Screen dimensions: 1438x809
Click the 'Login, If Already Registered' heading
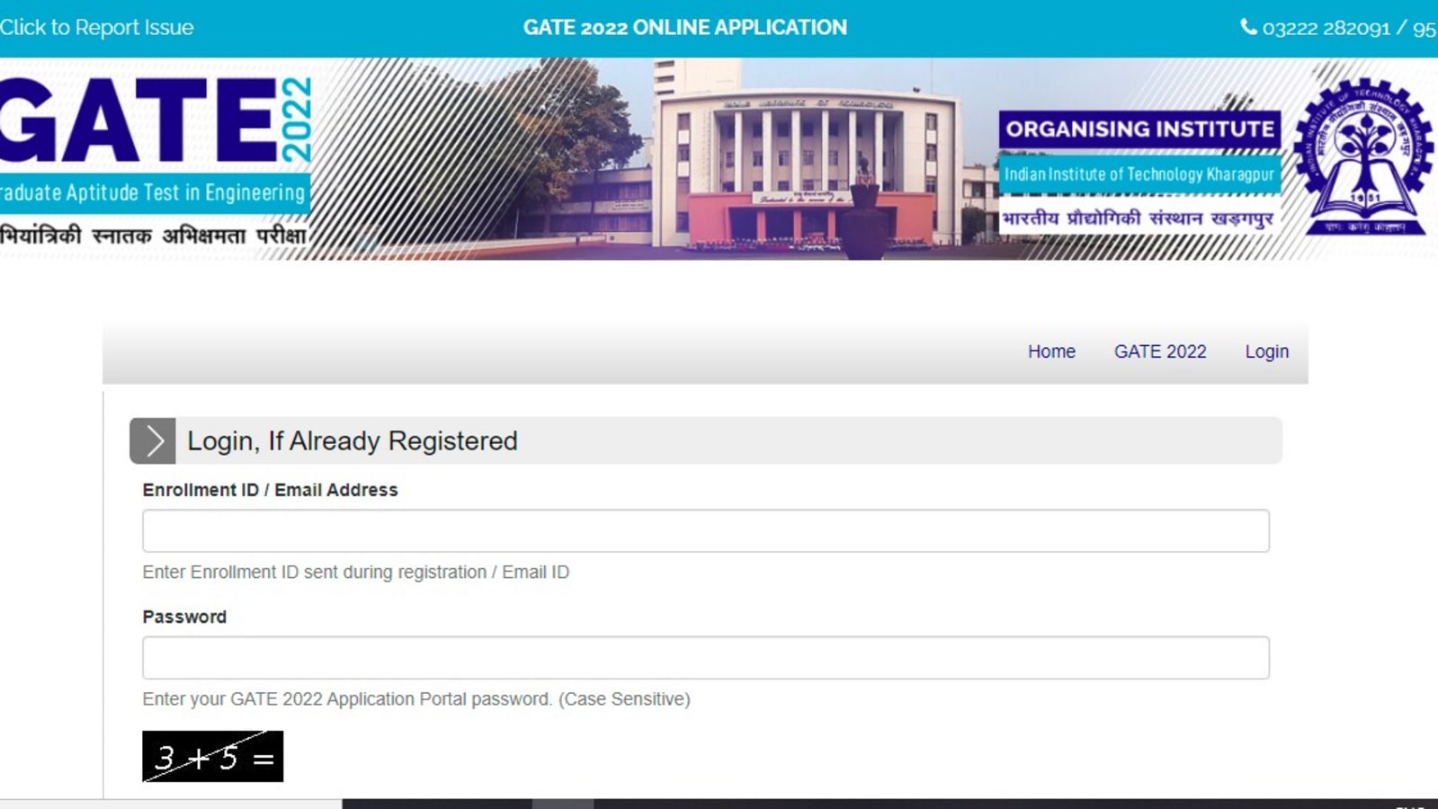pyautogui.click(x=353, y=440)
